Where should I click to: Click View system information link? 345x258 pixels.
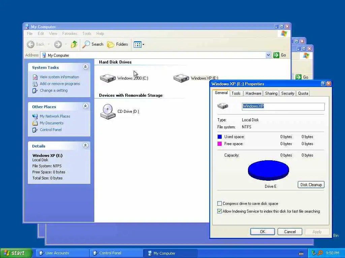coord(59,77)
